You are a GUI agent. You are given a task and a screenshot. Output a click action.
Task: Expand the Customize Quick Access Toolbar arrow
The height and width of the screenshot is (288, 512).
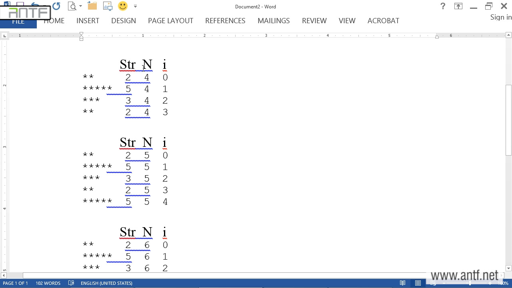[135, 6]
